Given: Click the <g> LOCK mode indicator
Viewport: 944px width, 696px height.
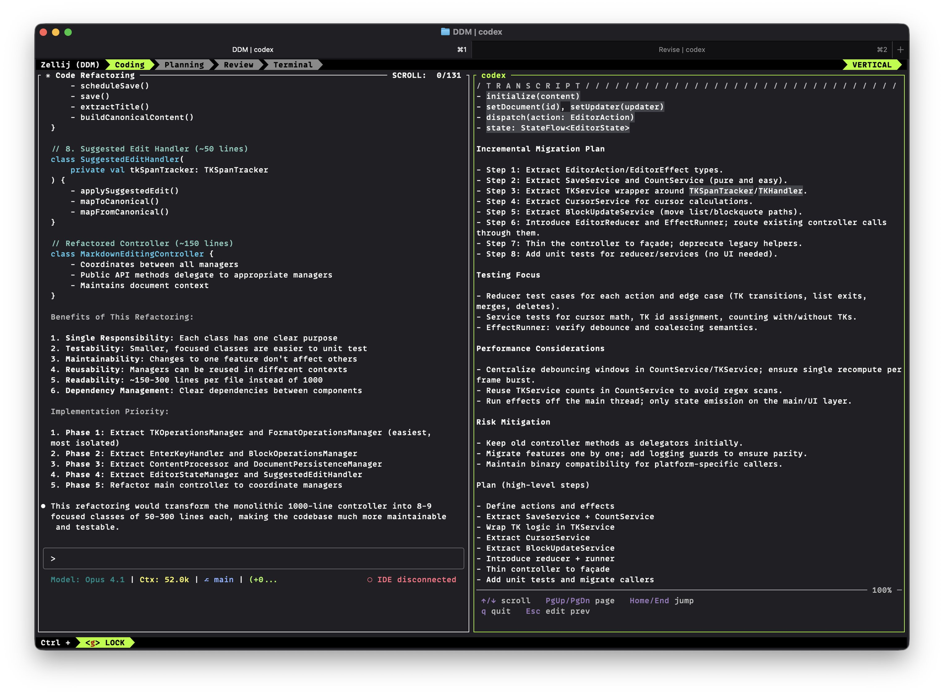Looking at the screenshot, I should click(x=105, y=643).
